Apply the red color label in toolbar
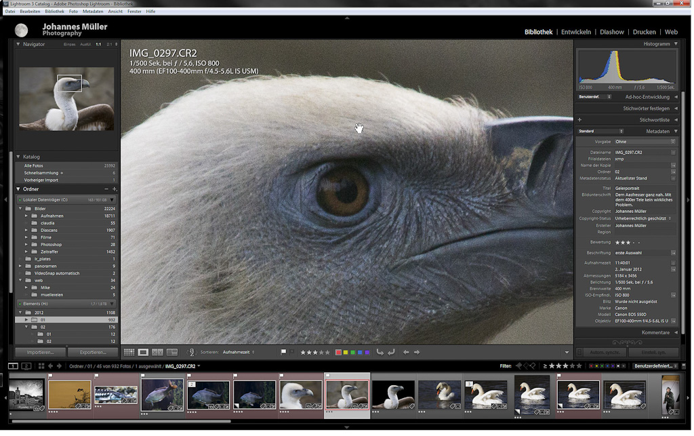This screenshot has width=694, height=436. 338,353
